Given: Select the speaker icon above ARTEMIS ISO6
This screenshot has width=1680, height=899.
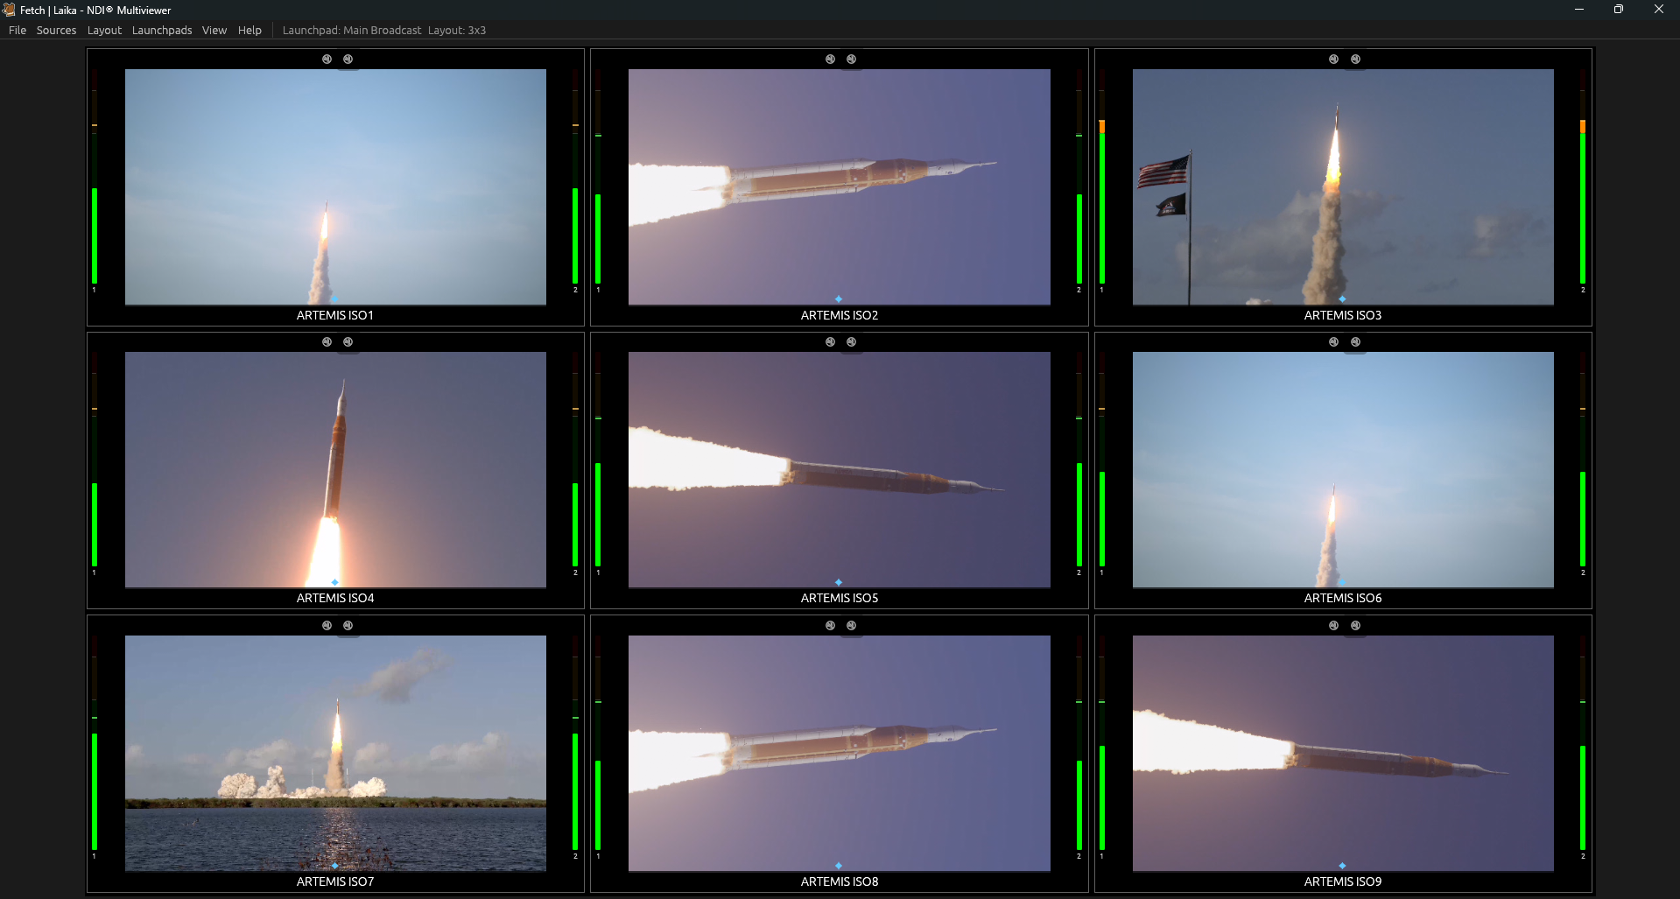Looking at the screenshot, I should point(1333,341).
